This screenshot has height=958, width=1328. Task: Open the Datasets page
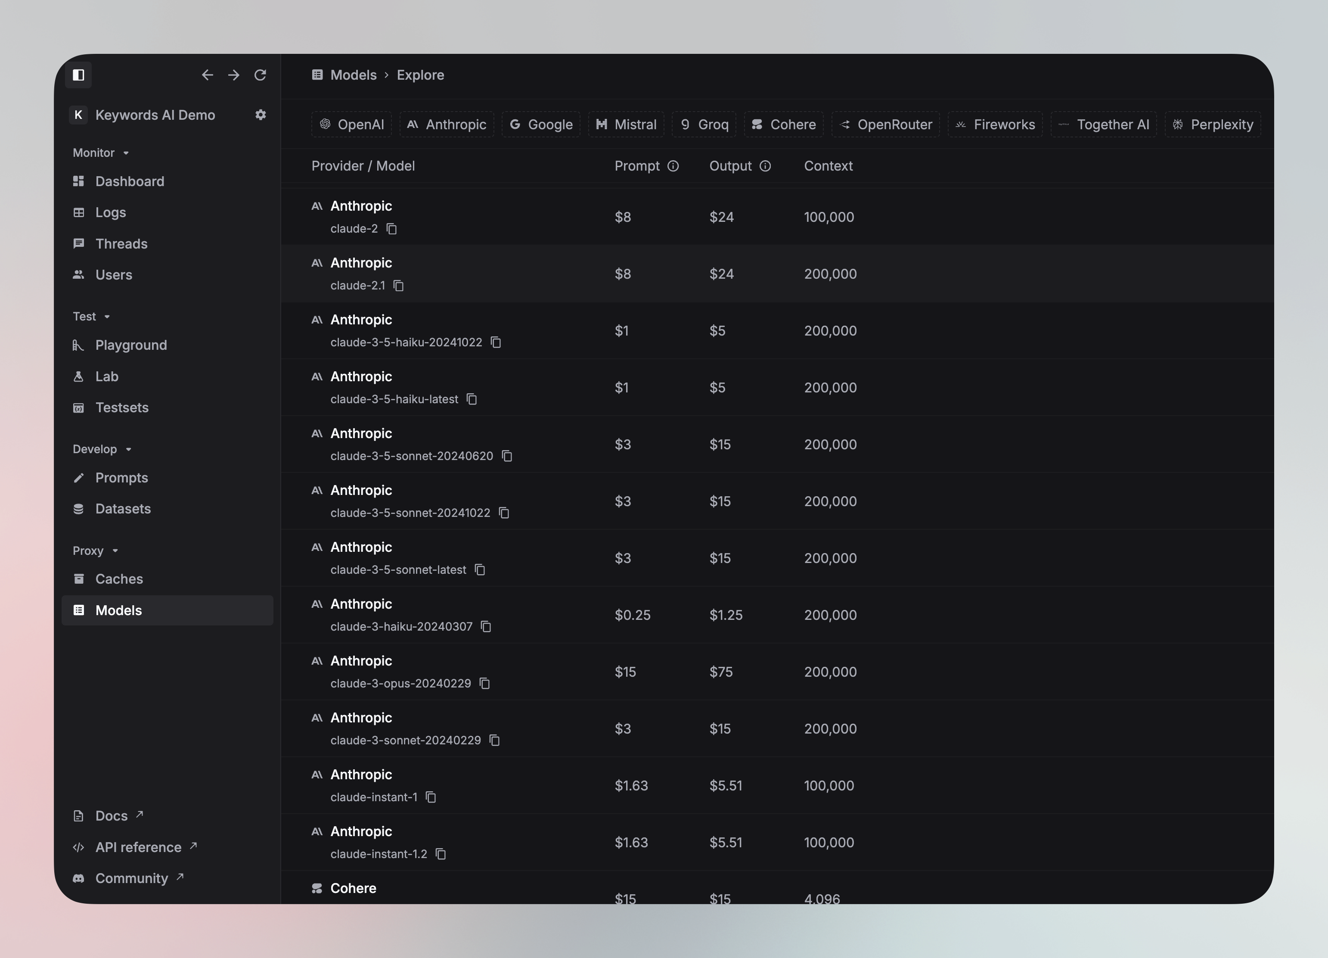point(168,509)
